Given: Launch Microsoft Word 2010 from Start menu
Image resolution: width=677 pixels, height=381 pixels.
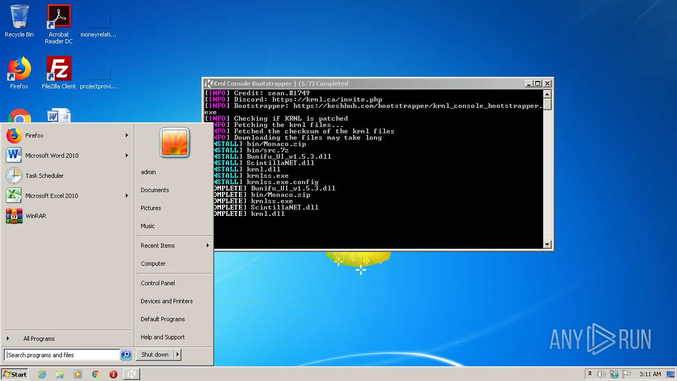Looking at the screenshot, I should click(67, 156).
